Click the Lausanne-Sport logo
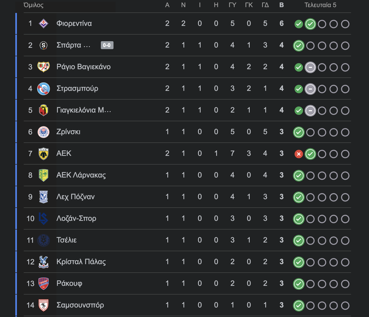 pyautogui.click(x=44, y=219)
